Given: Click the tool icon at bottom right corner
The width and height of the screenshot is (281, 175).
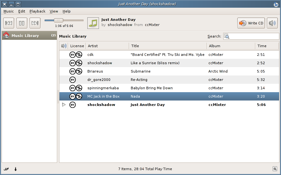Looking at the screenshot, I should pos(275,169).
